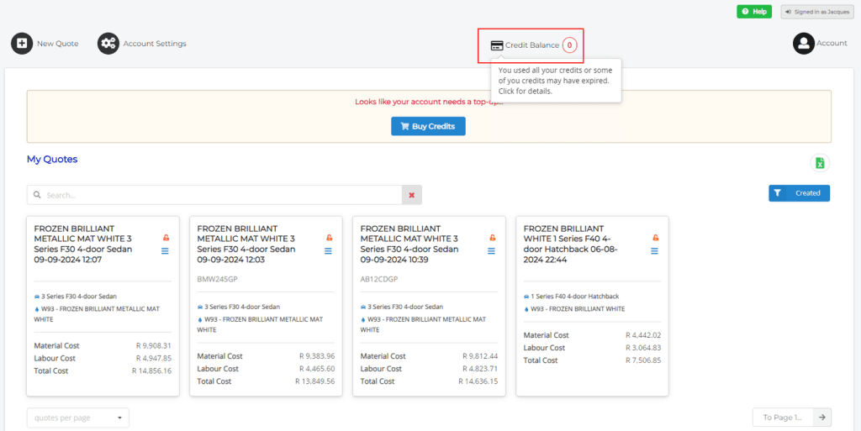Toggle lock icon on 12:07 sedan quote
Image resolution: width=861 pixels, height=431 pixels.
coord(166,238)
